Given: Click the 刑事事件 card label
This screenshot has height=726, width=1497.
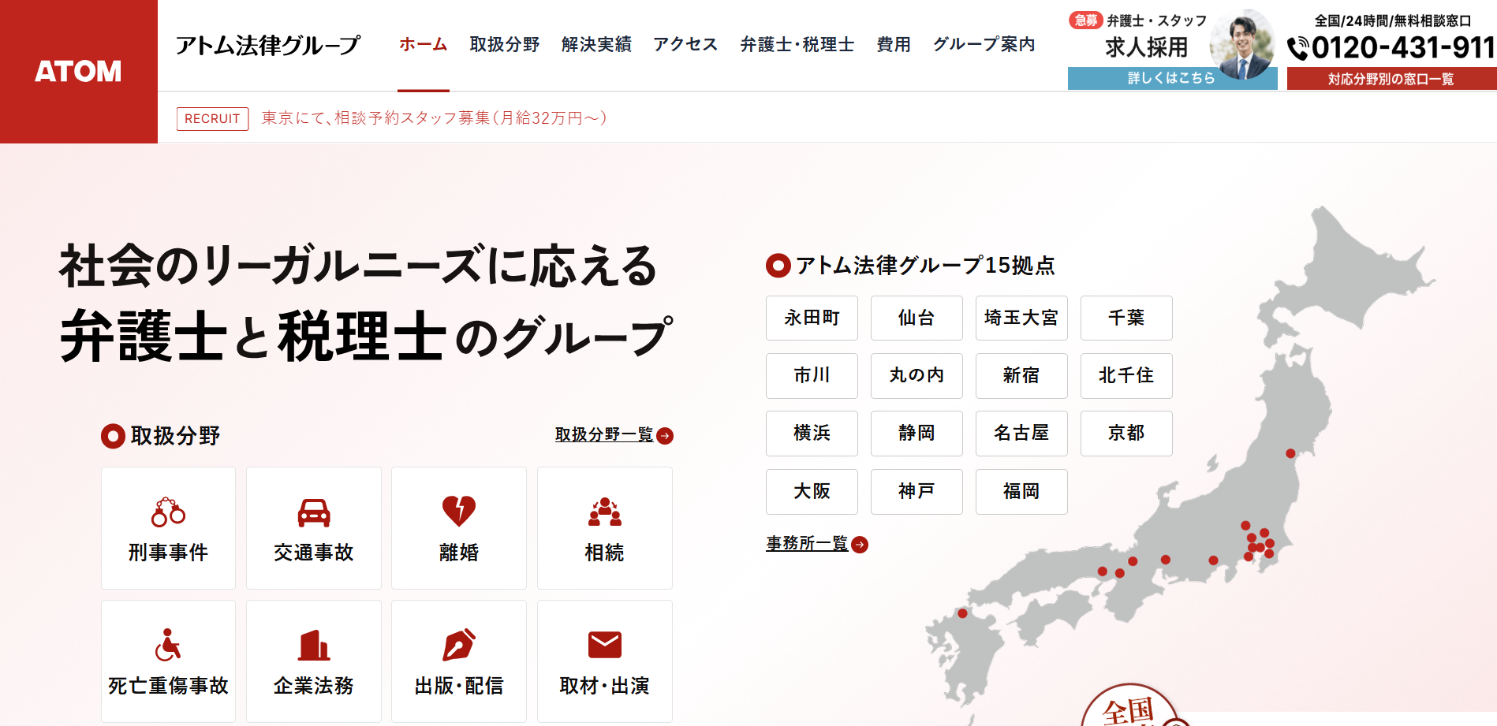Looking at the screenshot, I should [168, 553].
